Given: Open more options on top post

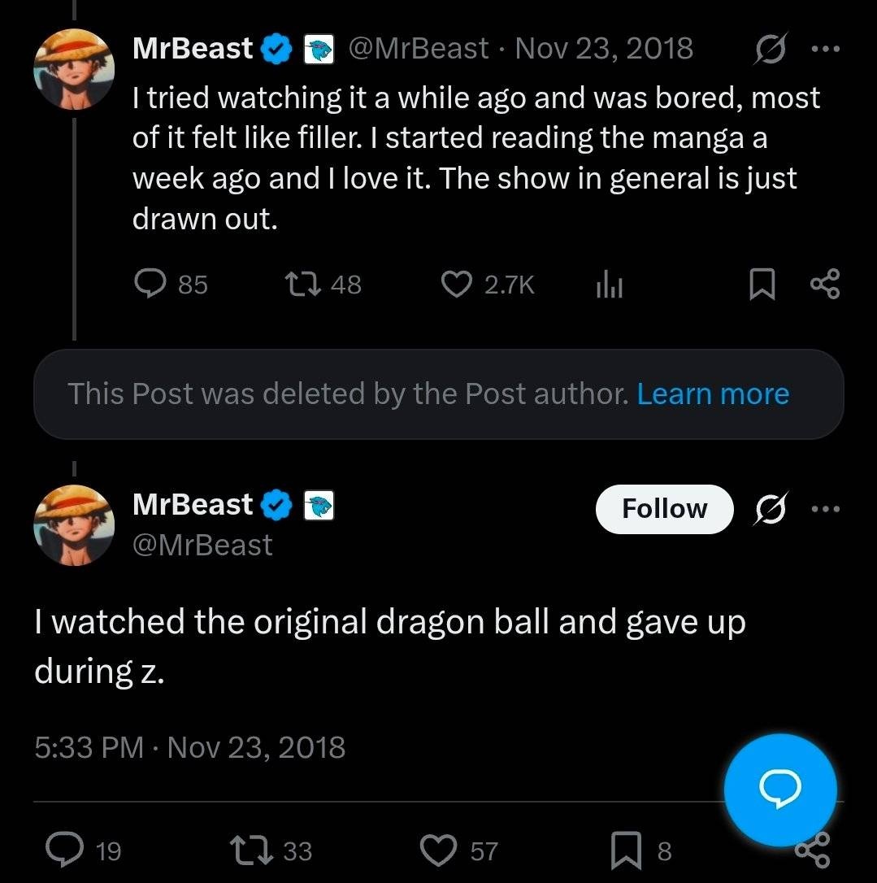Looking at the screenshot, I should click(825, 49).
